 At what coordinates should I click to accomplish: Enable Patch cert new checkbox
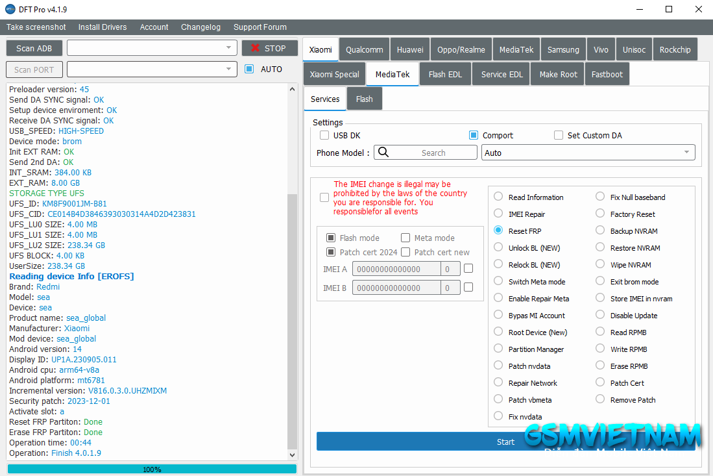pyautogui.click(x=405, y=252)
